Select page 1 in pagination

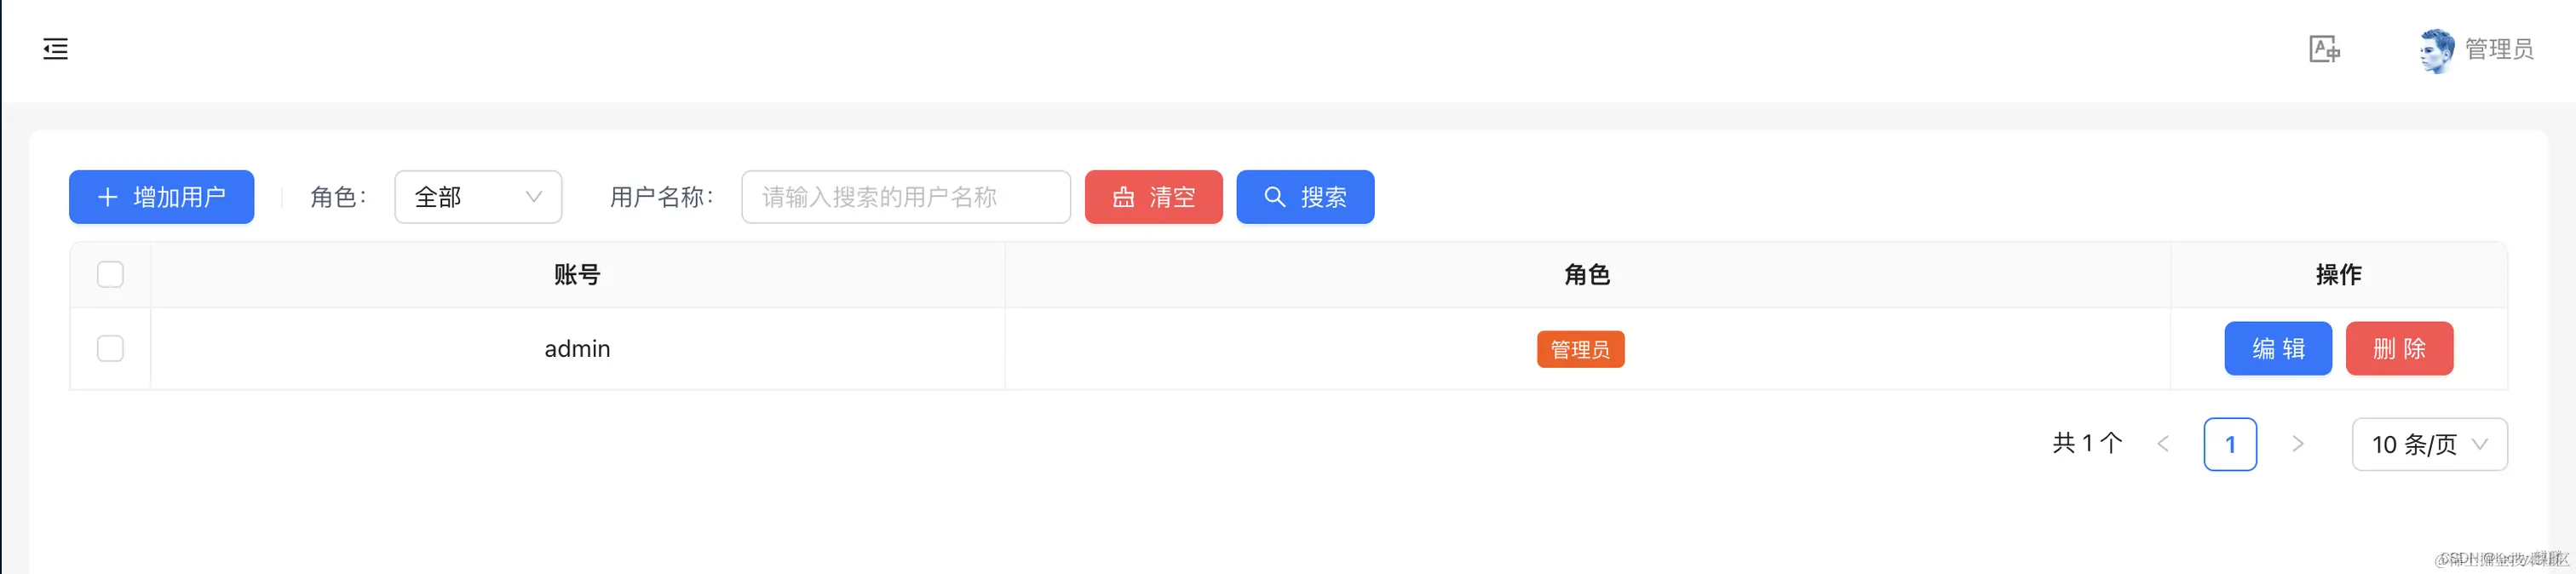point(2231,443)
